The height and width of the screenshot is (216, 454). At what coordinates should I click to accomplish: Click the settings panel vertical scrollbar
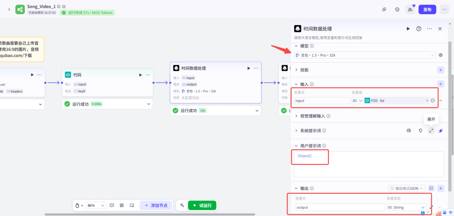click(450, 116)
